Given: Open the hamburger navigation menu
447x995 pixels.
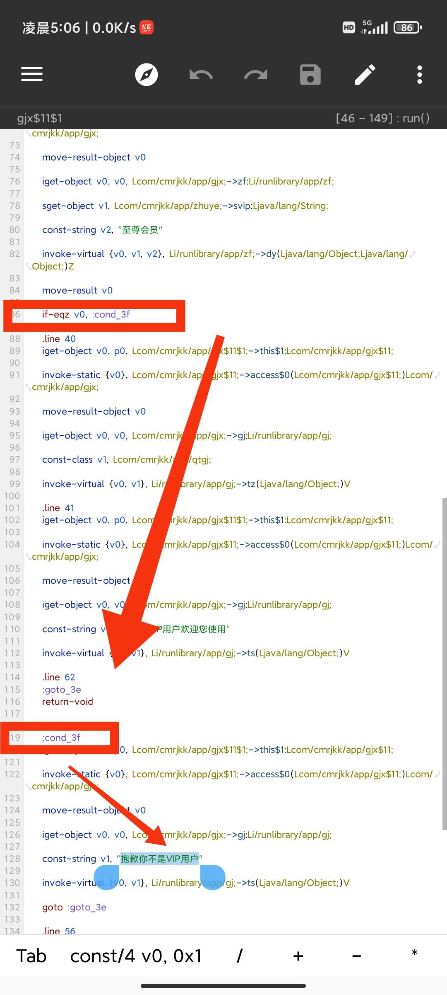Looking at the screenshot, I should [32, 75].
